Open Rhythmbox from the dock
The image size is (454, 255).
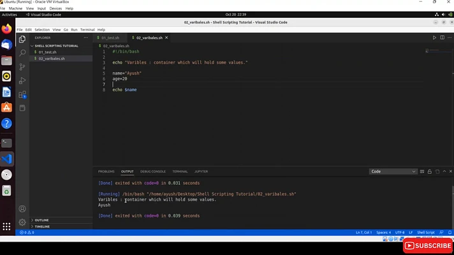pos(6,76)
